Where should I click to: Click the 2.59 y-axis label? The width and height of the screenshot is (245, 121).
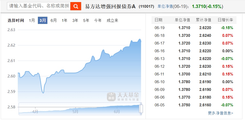click(11, 92)
